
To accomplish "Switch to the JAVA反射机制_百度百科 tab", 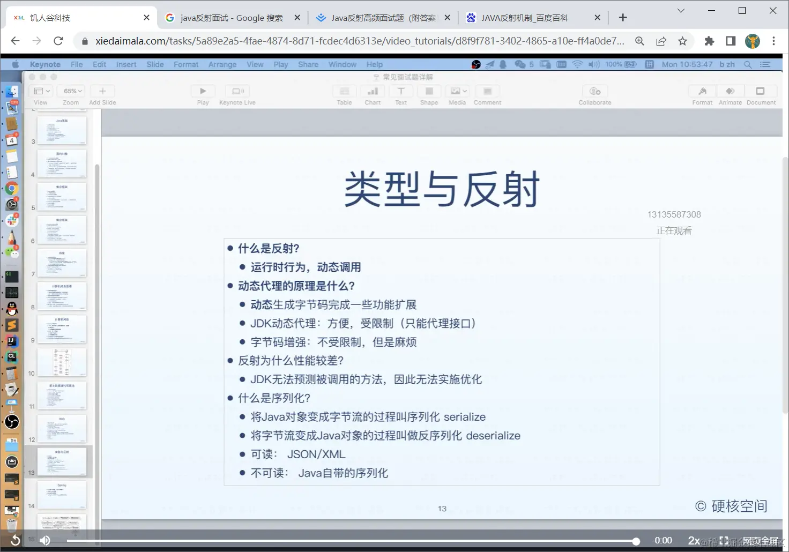I will (533, 18).
